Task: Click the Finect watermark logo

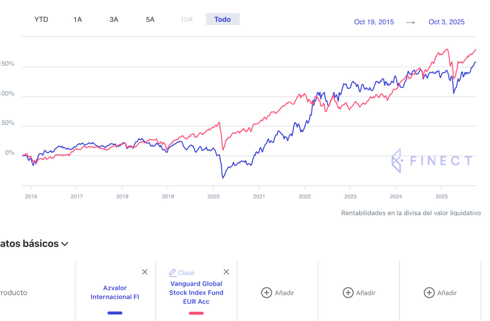Action: (432, 161)
